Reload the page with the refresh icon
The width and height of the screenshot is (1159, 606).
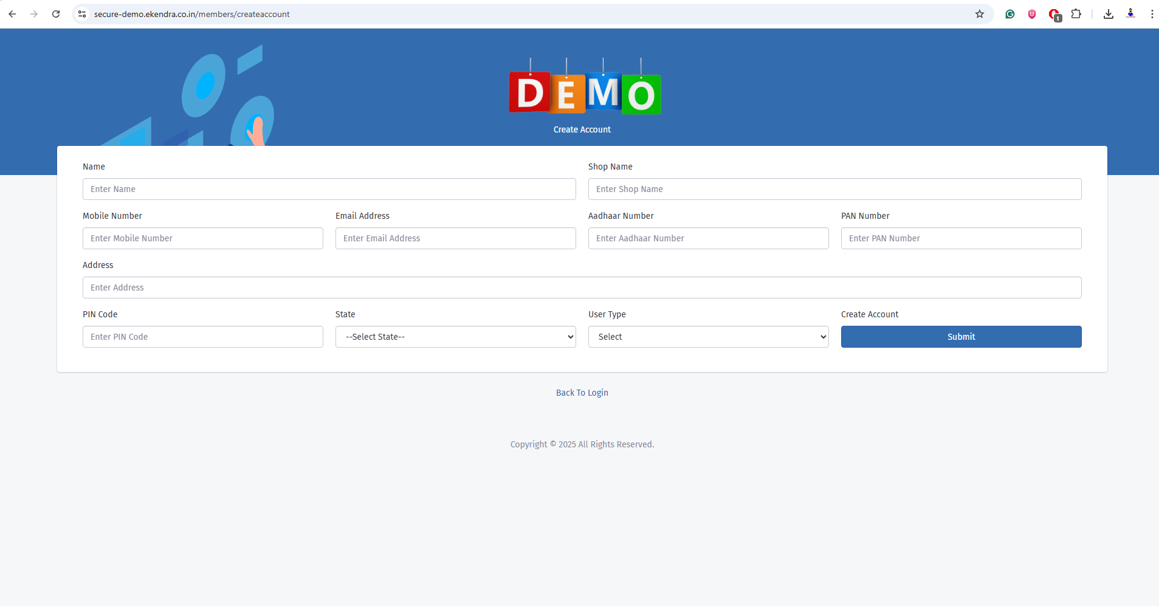[56, 14]
